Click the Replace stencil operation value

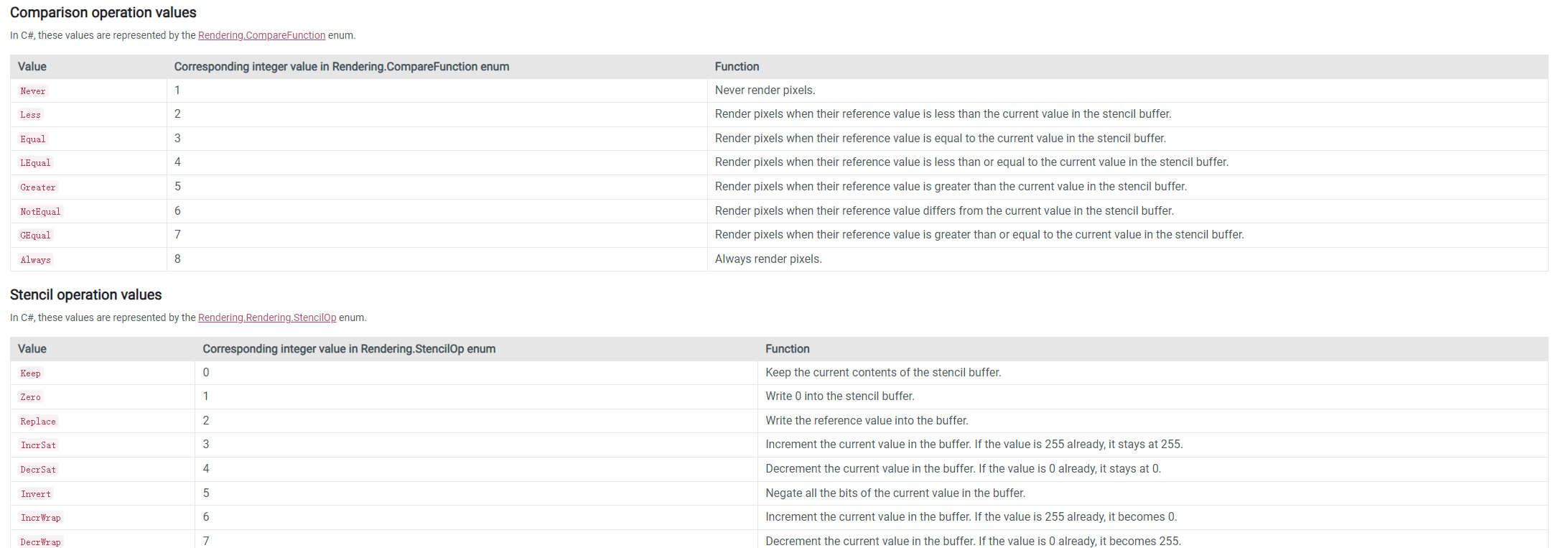point(38,422)
